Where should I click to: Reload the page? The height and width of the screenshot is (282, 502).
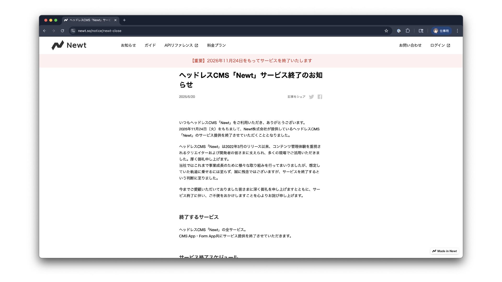tap(62, 31)
